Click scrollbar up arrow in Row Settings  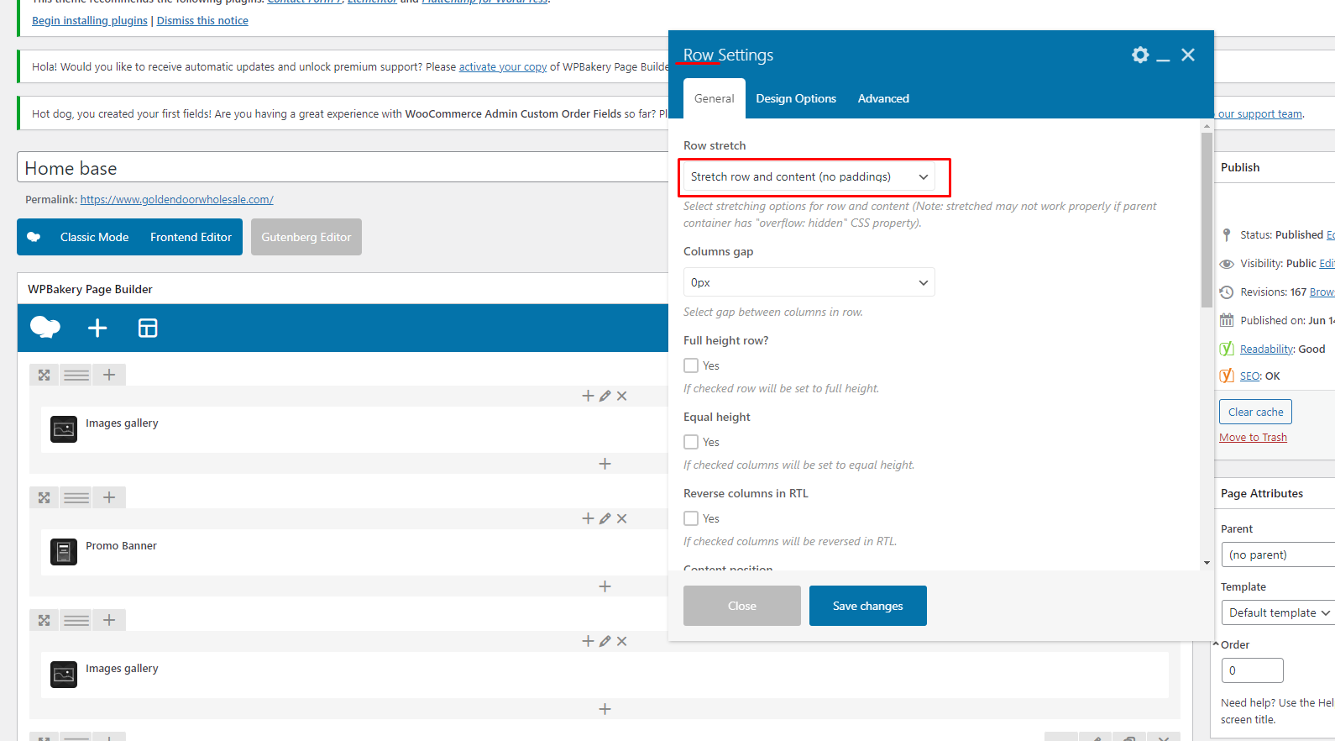tap(1207, 126)
